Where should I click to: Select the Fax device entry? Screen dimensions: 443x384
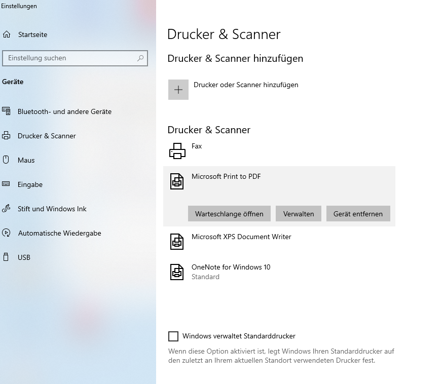[279, 151]
